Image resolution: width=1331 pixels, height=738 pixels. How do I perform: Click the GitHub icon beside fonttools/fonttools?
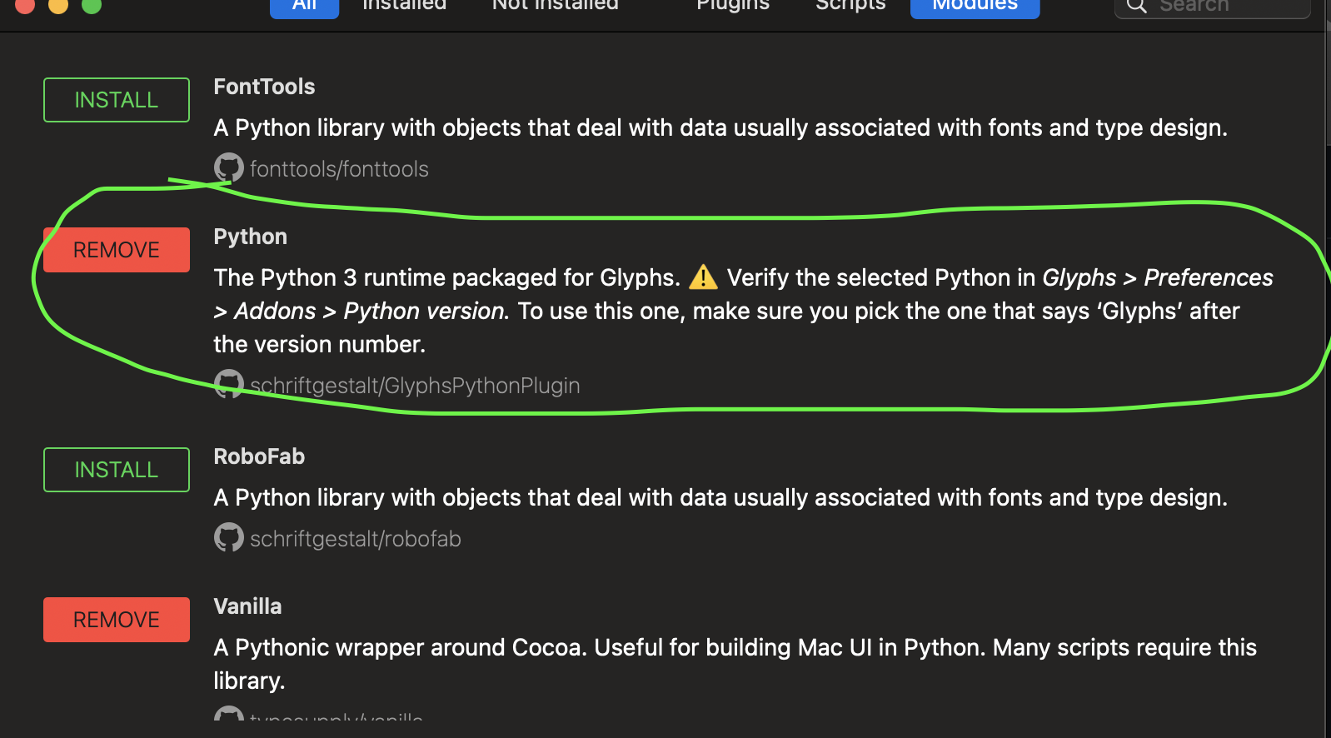(x=229, y=168)
